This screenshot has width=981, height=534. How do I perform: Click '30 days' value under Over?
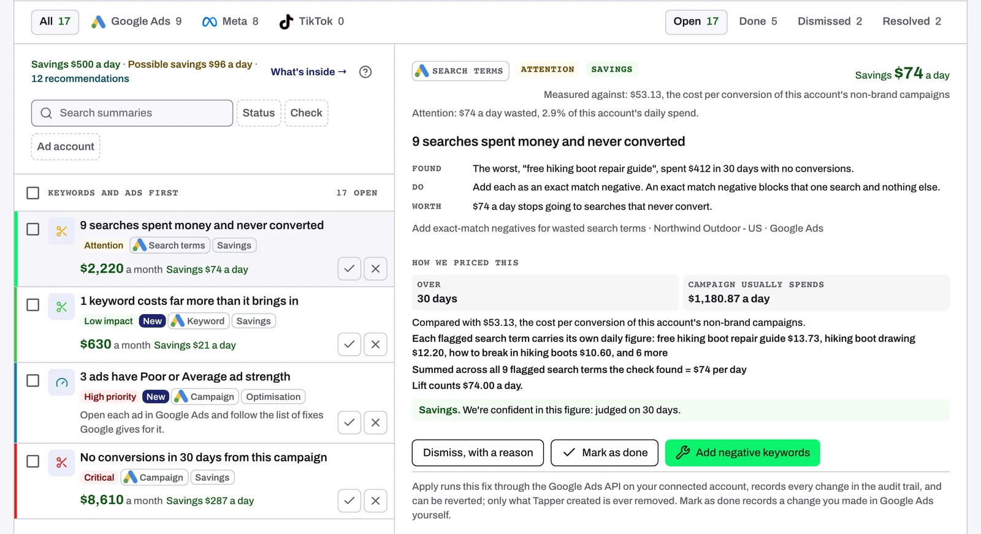(x=437, y=299)
